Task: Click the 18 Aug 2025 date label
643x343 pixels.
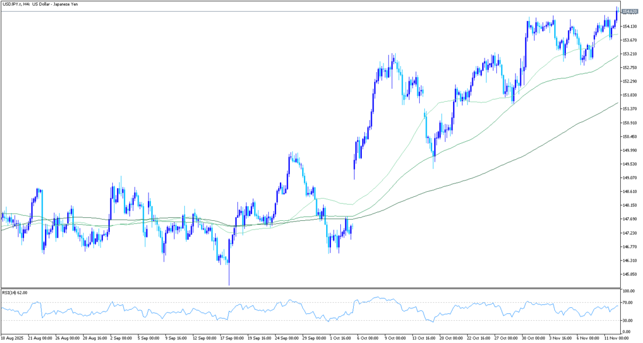Action: pos(13,338)
